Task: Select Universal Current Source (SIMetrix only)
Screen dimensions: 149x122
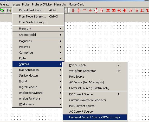Action: pyautogui.click(x=95, y=117)
